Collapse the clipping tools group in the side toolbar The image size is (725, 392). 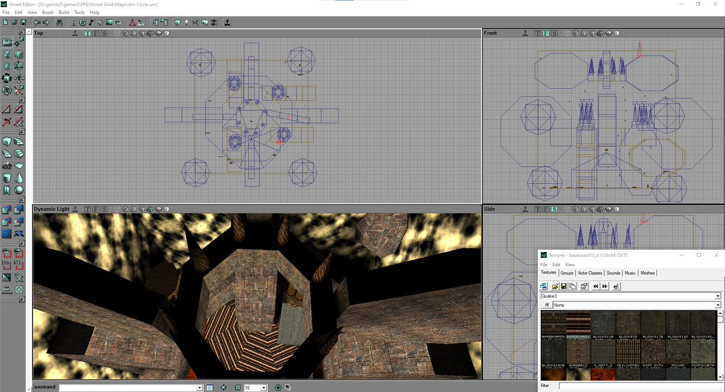[21, 100]
